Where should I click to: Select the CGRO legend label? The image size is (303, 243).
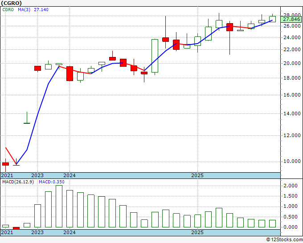(8, 10)
